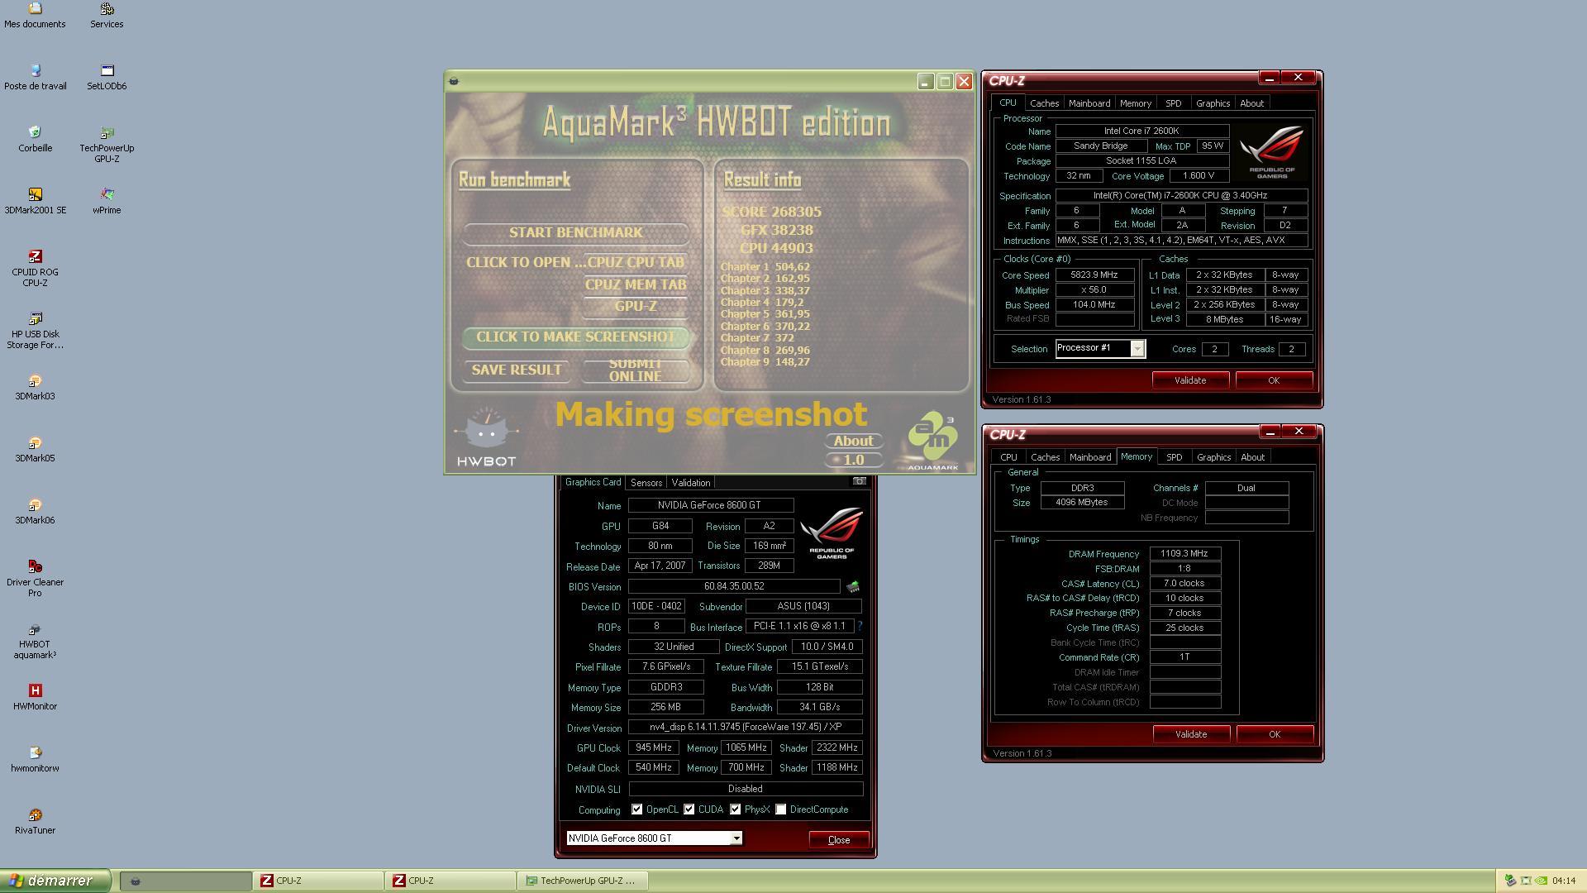Toggle OpenCL checkbox in GPU-Z
1587x893 pixels.
(x=636, y=809)
